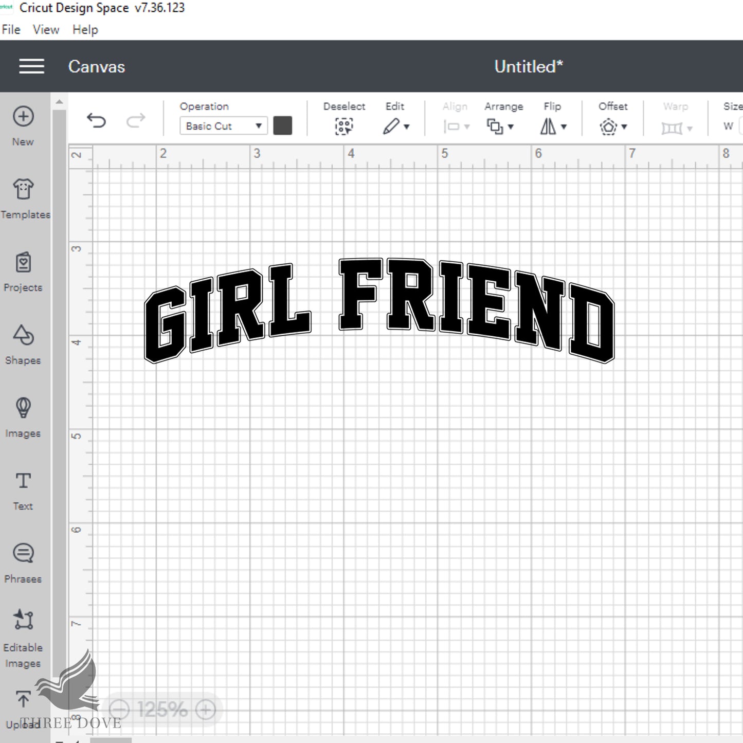
Task: Expand the Align dropdown arrow
Action: pos(467,126)
